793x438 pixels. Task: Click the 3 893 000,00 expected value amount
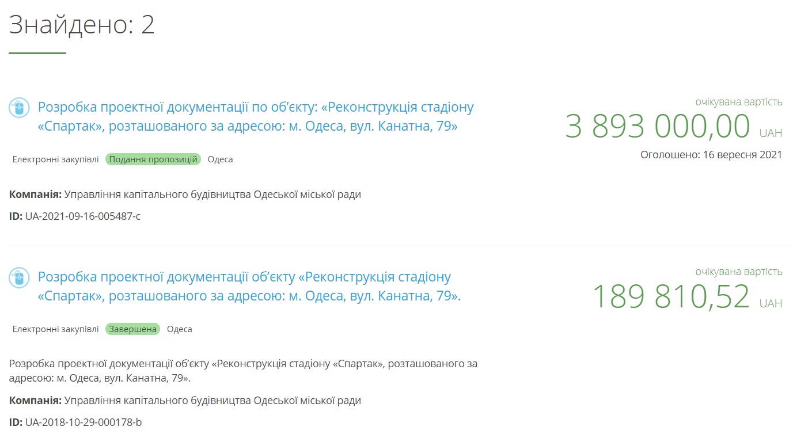[657, 127]
